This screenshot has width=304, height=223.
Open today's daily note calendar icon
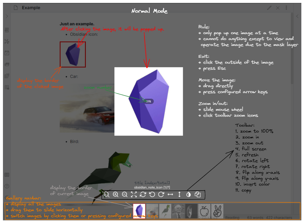(x=7, y=53)
